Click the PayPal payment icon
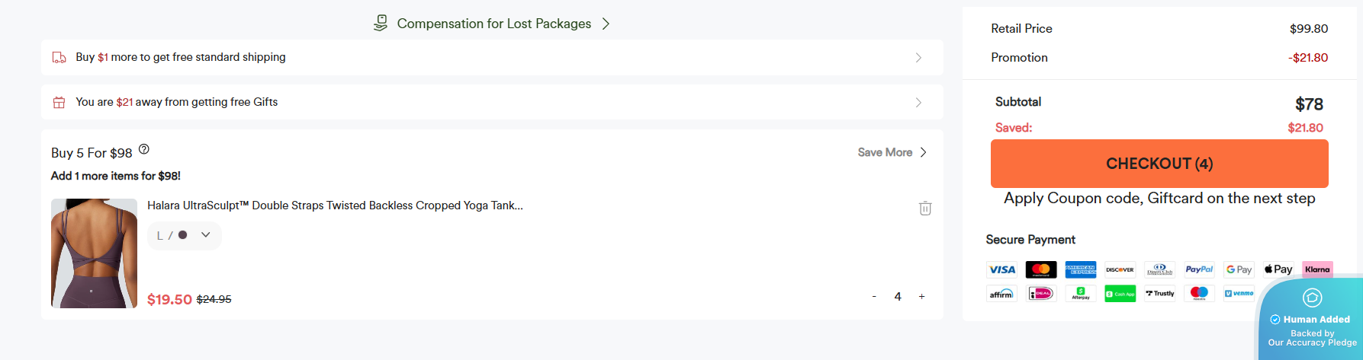Screen dimensions: 1363x360 click(x=1199, y=269)
